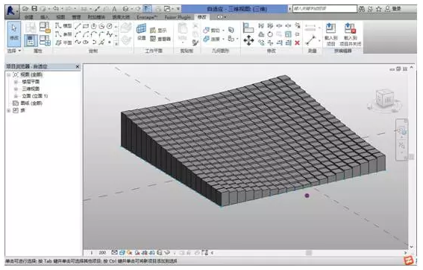Click the keyword search input field
423x270 pixels.
pos(325,9)
